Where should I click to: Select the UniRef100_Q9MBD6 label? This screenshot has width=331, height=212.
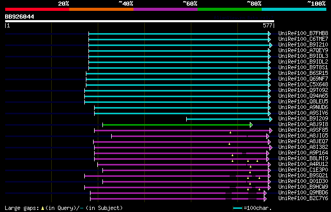303,193
